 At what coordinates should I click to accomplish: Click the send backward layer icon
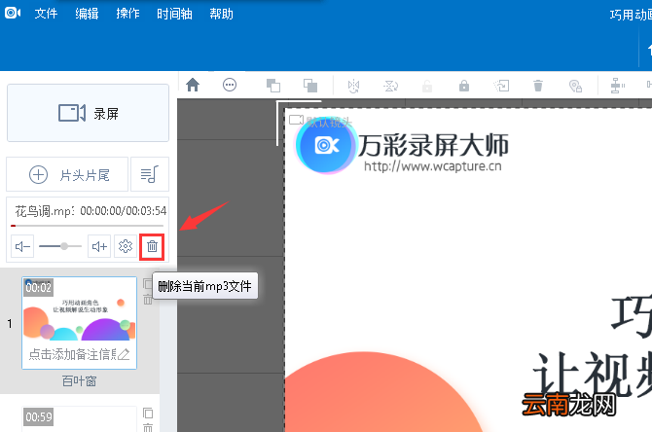[x=310, y=86]
